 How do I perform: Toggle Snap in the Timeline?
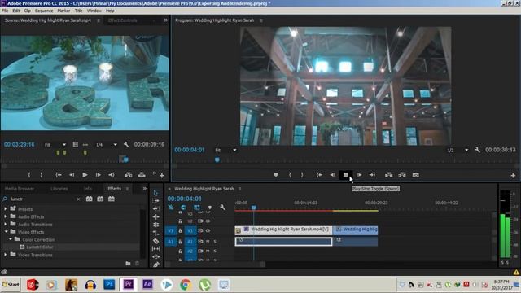click(x=183, y=208)
